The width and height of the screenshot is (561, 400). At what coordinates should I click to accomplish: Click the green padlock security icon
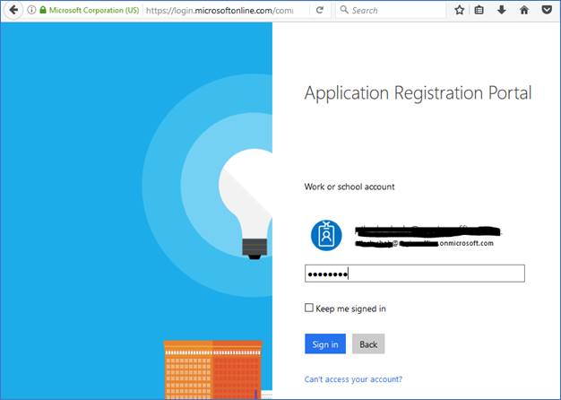[43, 10]
